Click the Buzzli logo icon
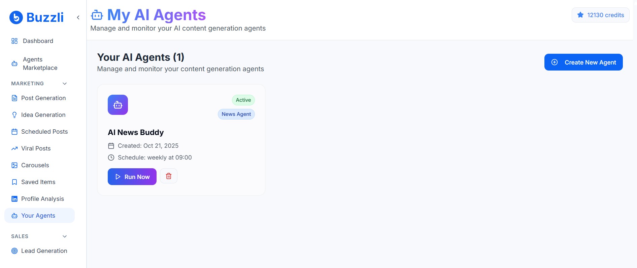Viewport: 637px width, 268px height. tap(16, 17)
